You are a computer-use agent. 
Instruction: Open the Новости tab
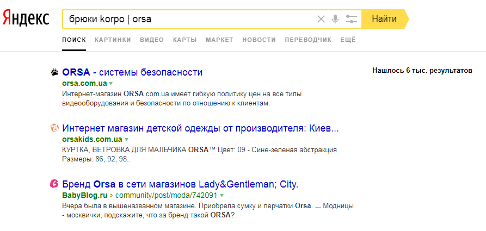click(x=259, y=40)
